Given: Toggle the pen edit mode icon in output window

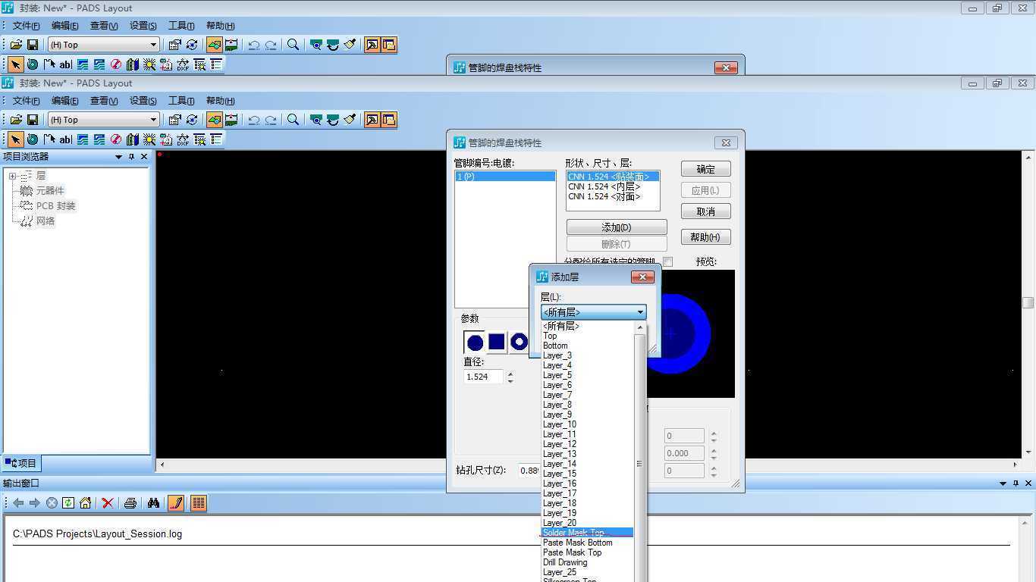Looking at the screenshot, I should click(176, 503).
